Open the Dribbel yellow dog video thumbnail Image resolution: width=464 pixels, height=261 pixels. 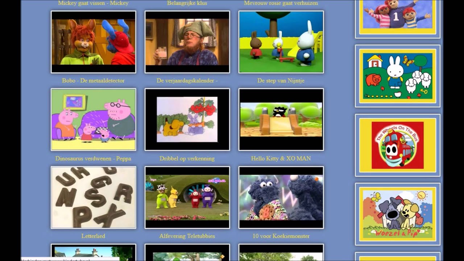tap(187, 120)
